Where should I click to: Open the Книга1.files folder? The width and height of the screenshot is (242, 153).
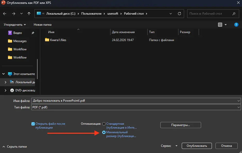(58, 40)
